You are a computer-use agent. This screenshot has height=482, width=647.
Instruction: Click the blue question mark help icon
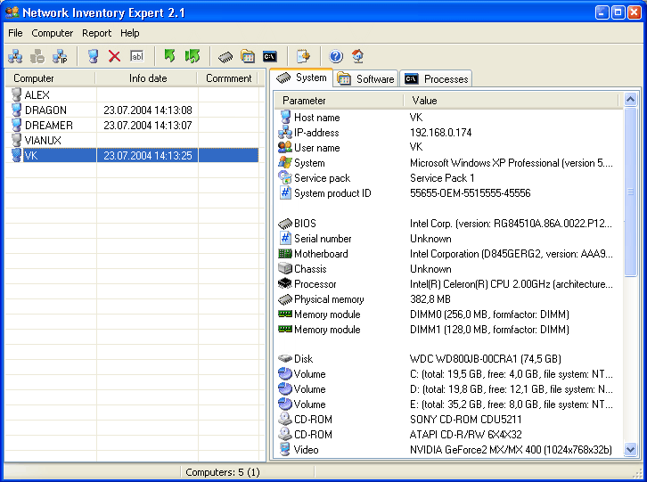(336, 56)
